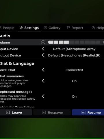Image resolution: width=104 pixels, height=139 pixels.
Task: Resume the game with Resume button
Action: tap(88, 112)
